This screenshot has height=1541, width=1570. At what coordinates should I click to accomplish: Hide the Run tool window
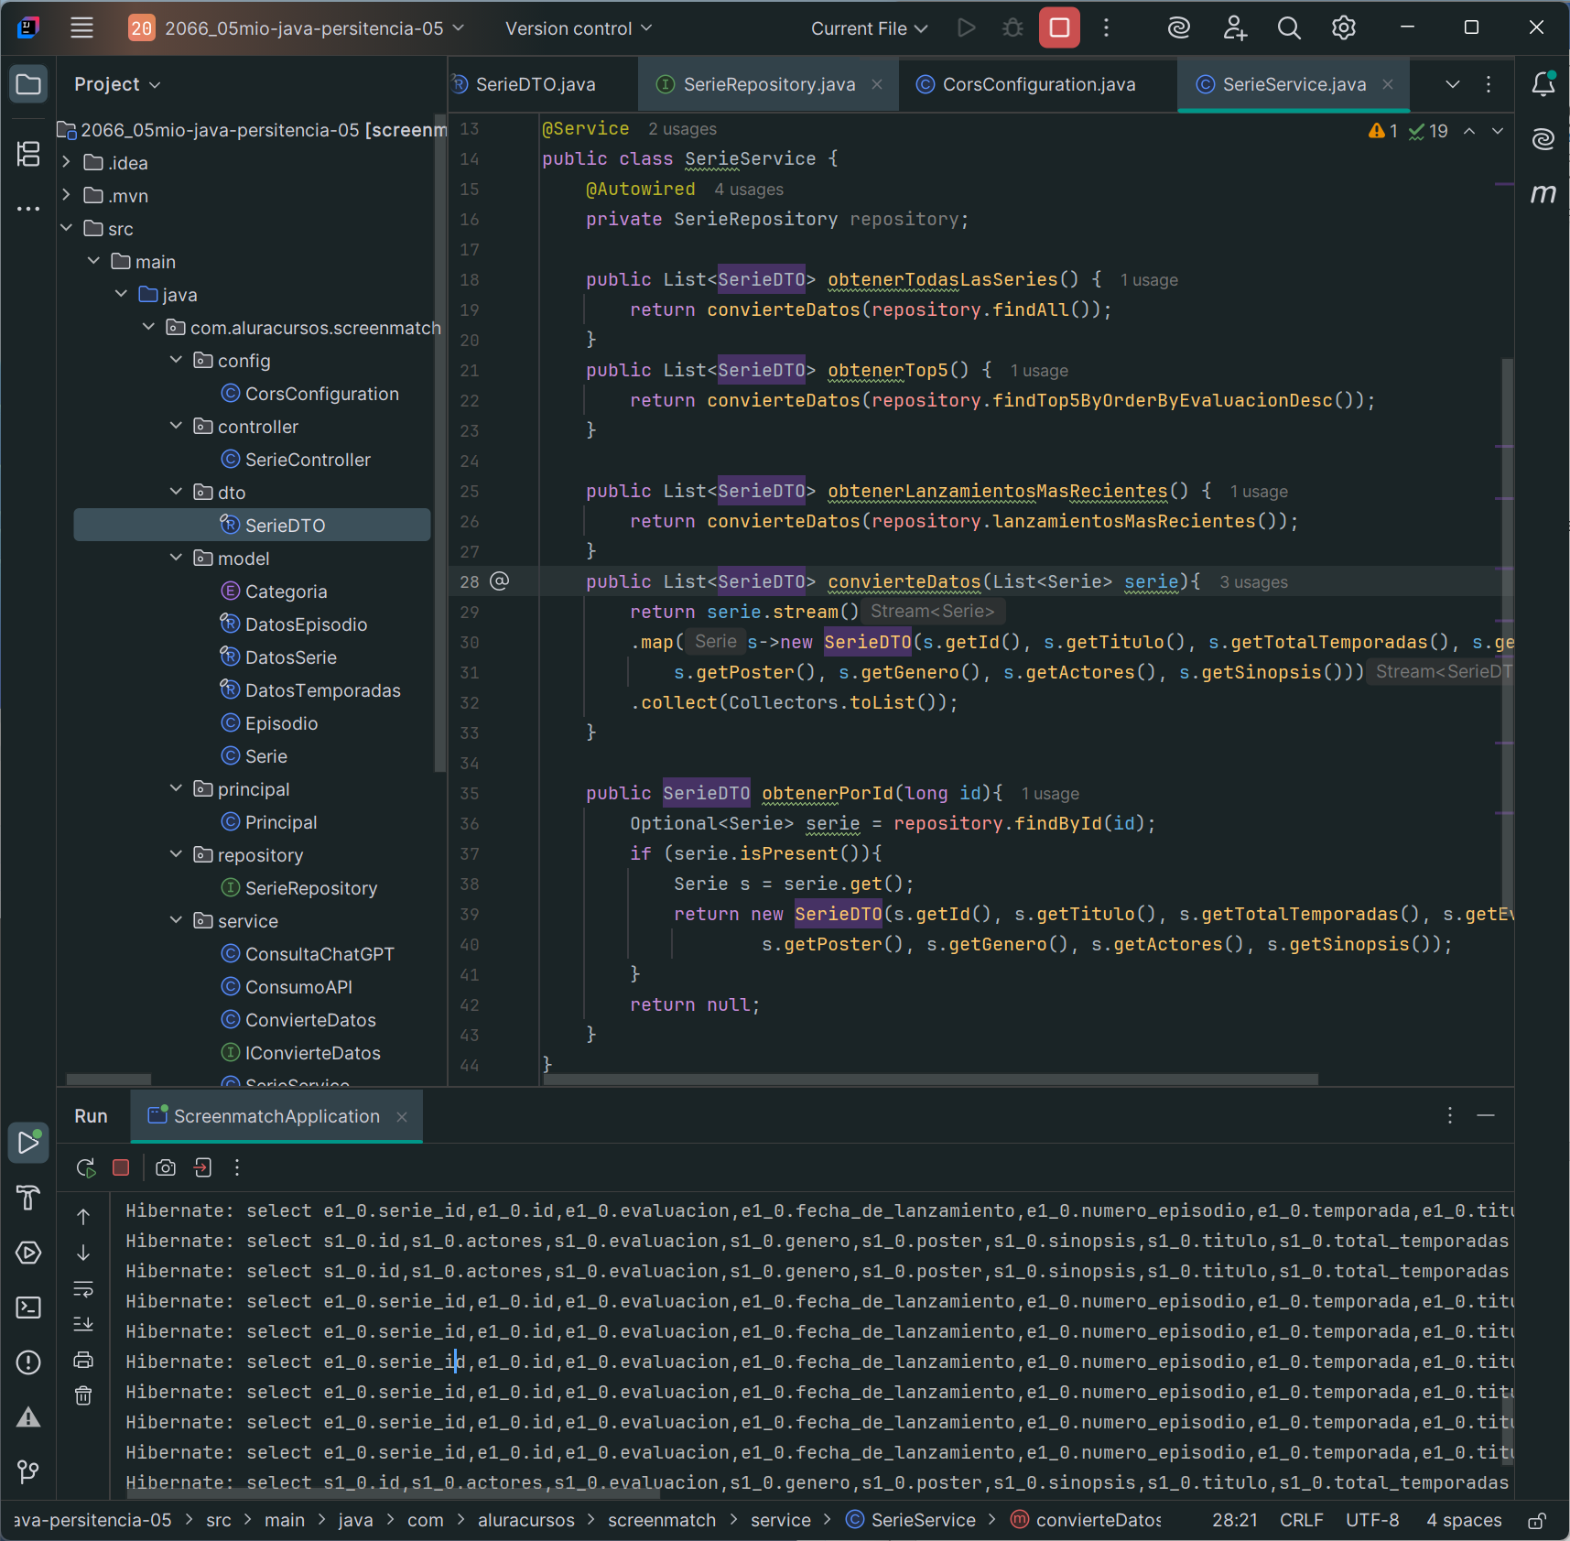(1486, 1115)
